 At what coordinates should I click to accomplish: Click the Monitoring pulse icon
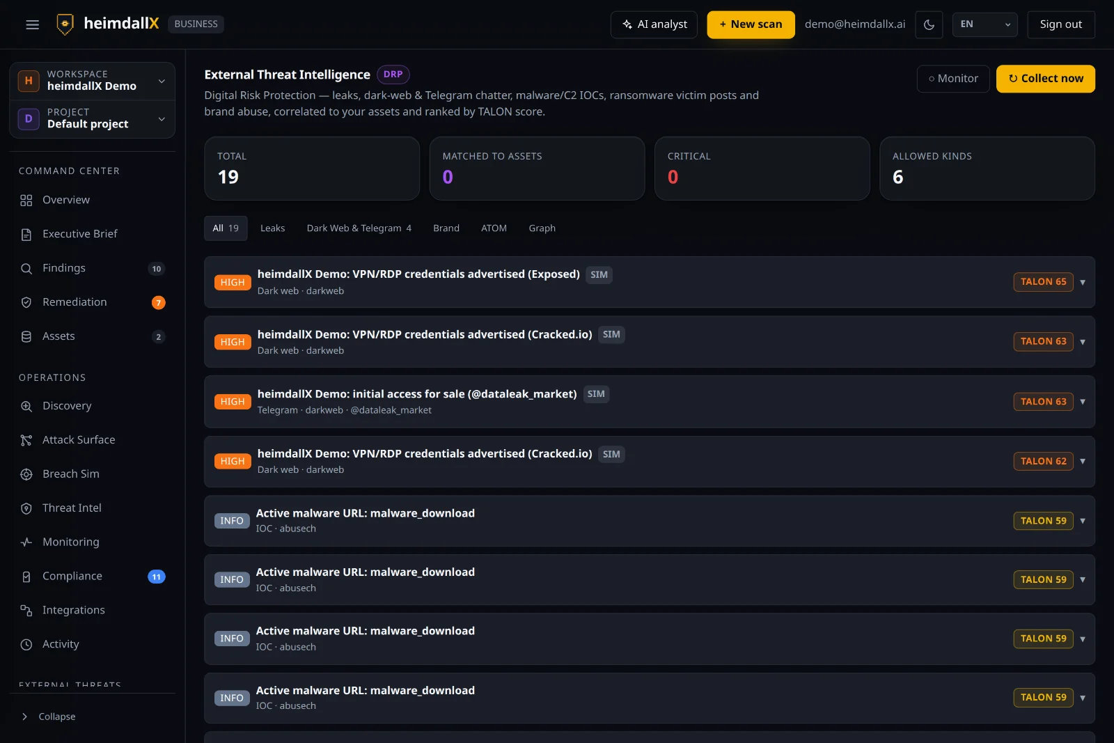coord(26,542)
